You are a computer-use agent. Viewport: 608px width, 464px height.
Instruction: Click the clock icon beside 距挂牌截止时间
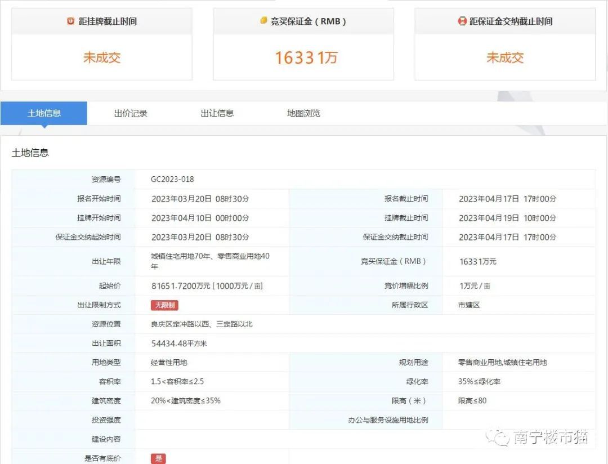point(70,21)
